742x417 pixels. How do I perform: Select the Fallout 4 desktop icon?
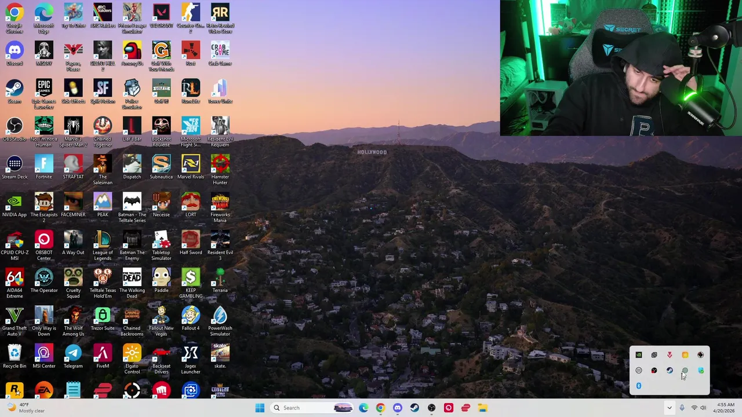(191, 318)
